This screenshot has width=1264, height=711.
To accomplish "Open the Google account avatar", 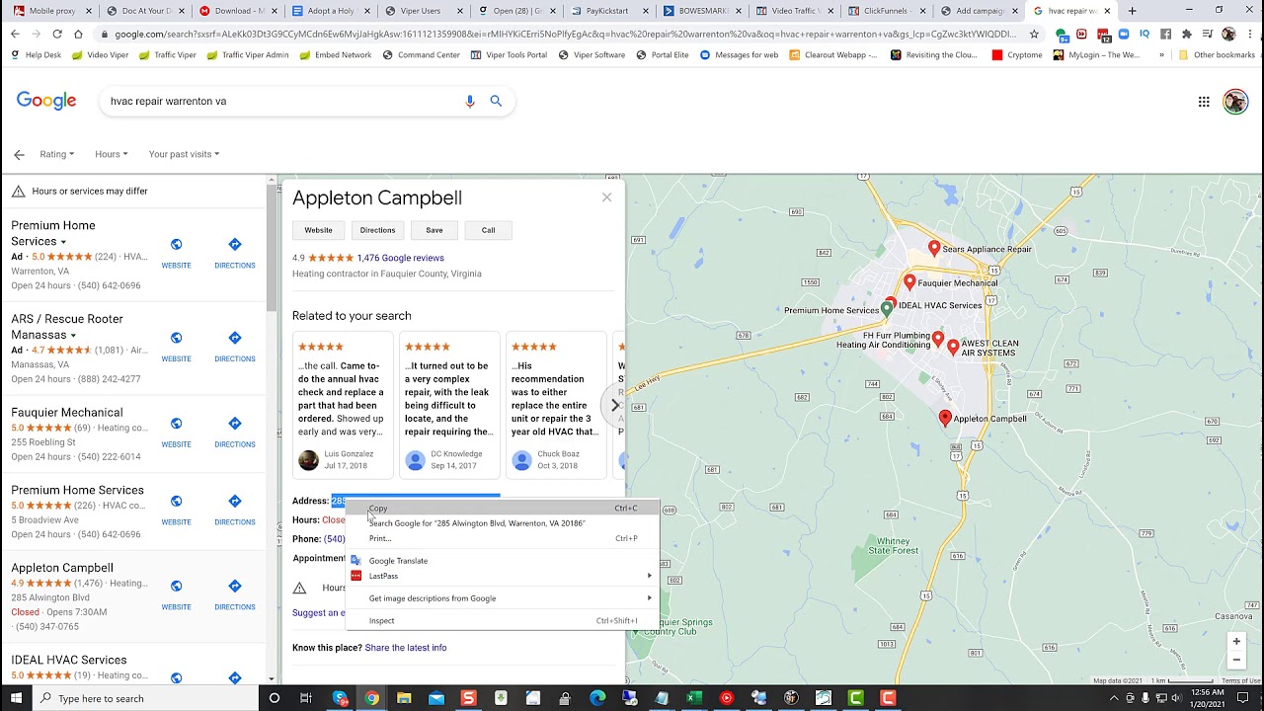I will coord(1235,102).
